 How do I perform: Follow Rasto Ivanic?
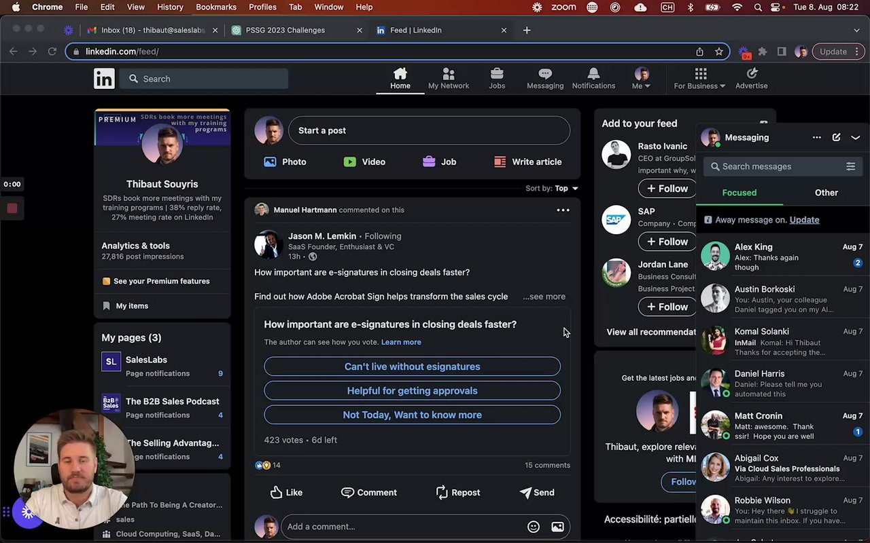click(667, 188)
